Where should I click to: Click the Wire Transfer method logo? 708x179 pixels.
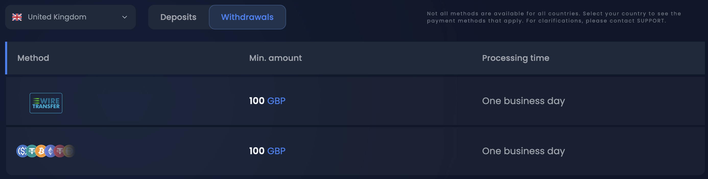pos(46,103)
